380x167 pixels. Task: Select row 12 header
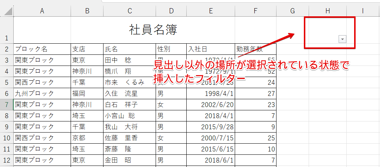point(7,160)
